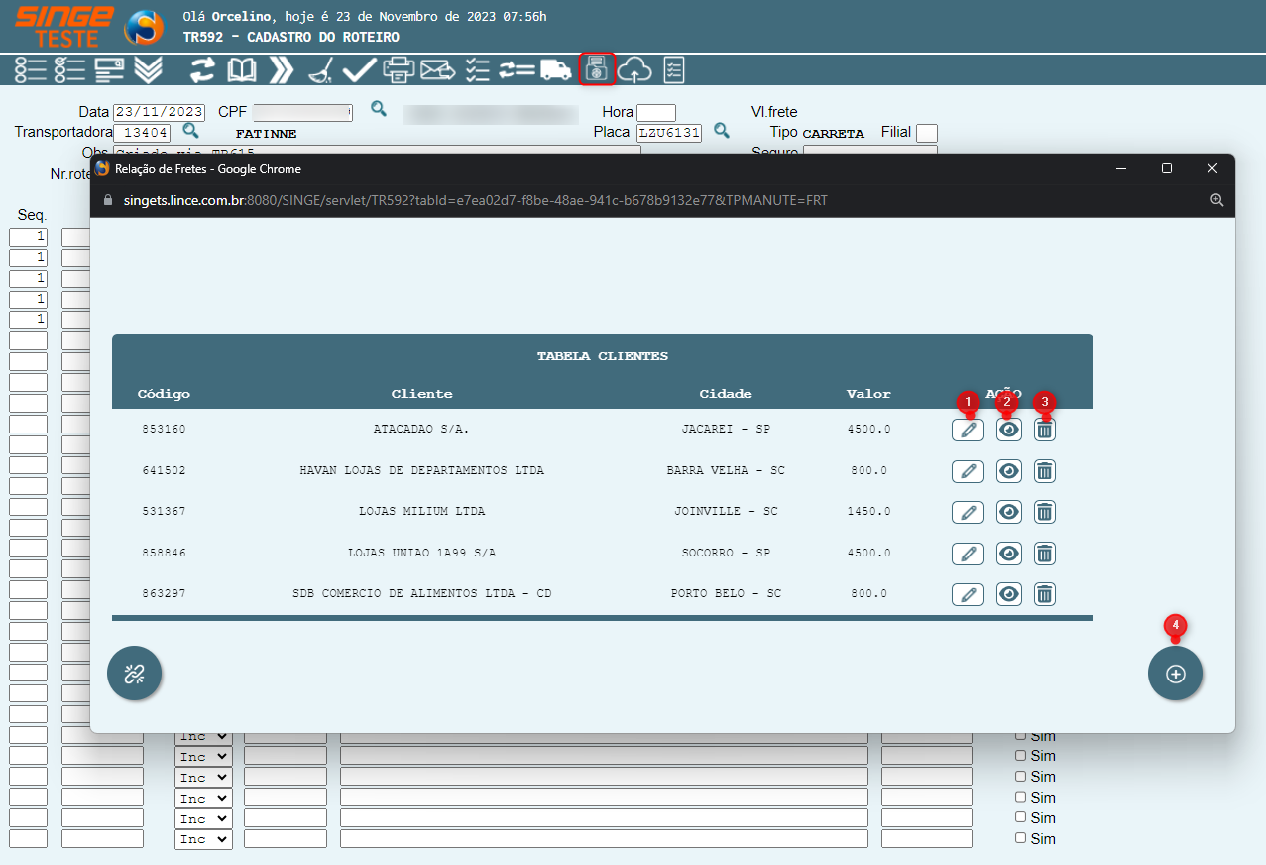Click the unlink round button in popup
The height and width of the screenshot is (865, 1266).
click(135, 674)
